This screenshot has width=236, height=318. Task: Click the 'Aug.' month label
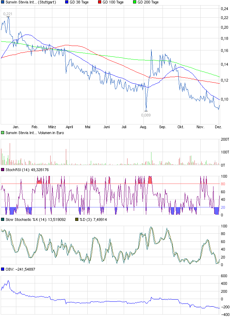[143, 127]
